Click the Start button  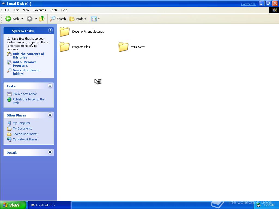(13, 205)
